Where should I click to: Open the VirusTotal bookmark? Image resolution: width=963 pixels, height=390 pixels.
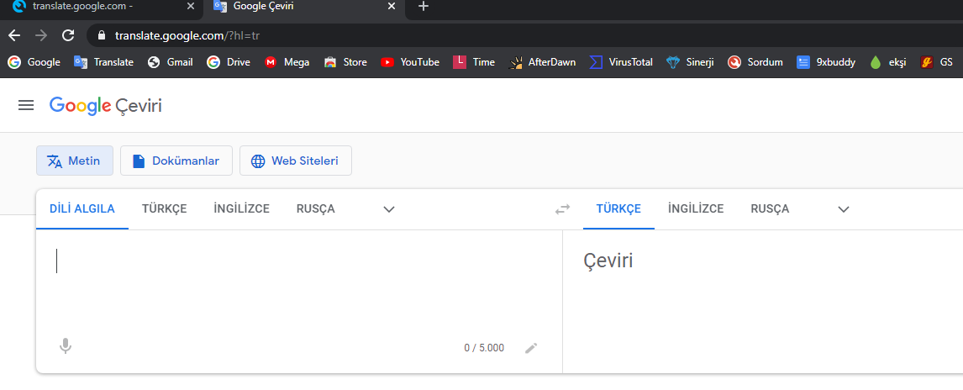pyautogui.click(x=621, y=62)
